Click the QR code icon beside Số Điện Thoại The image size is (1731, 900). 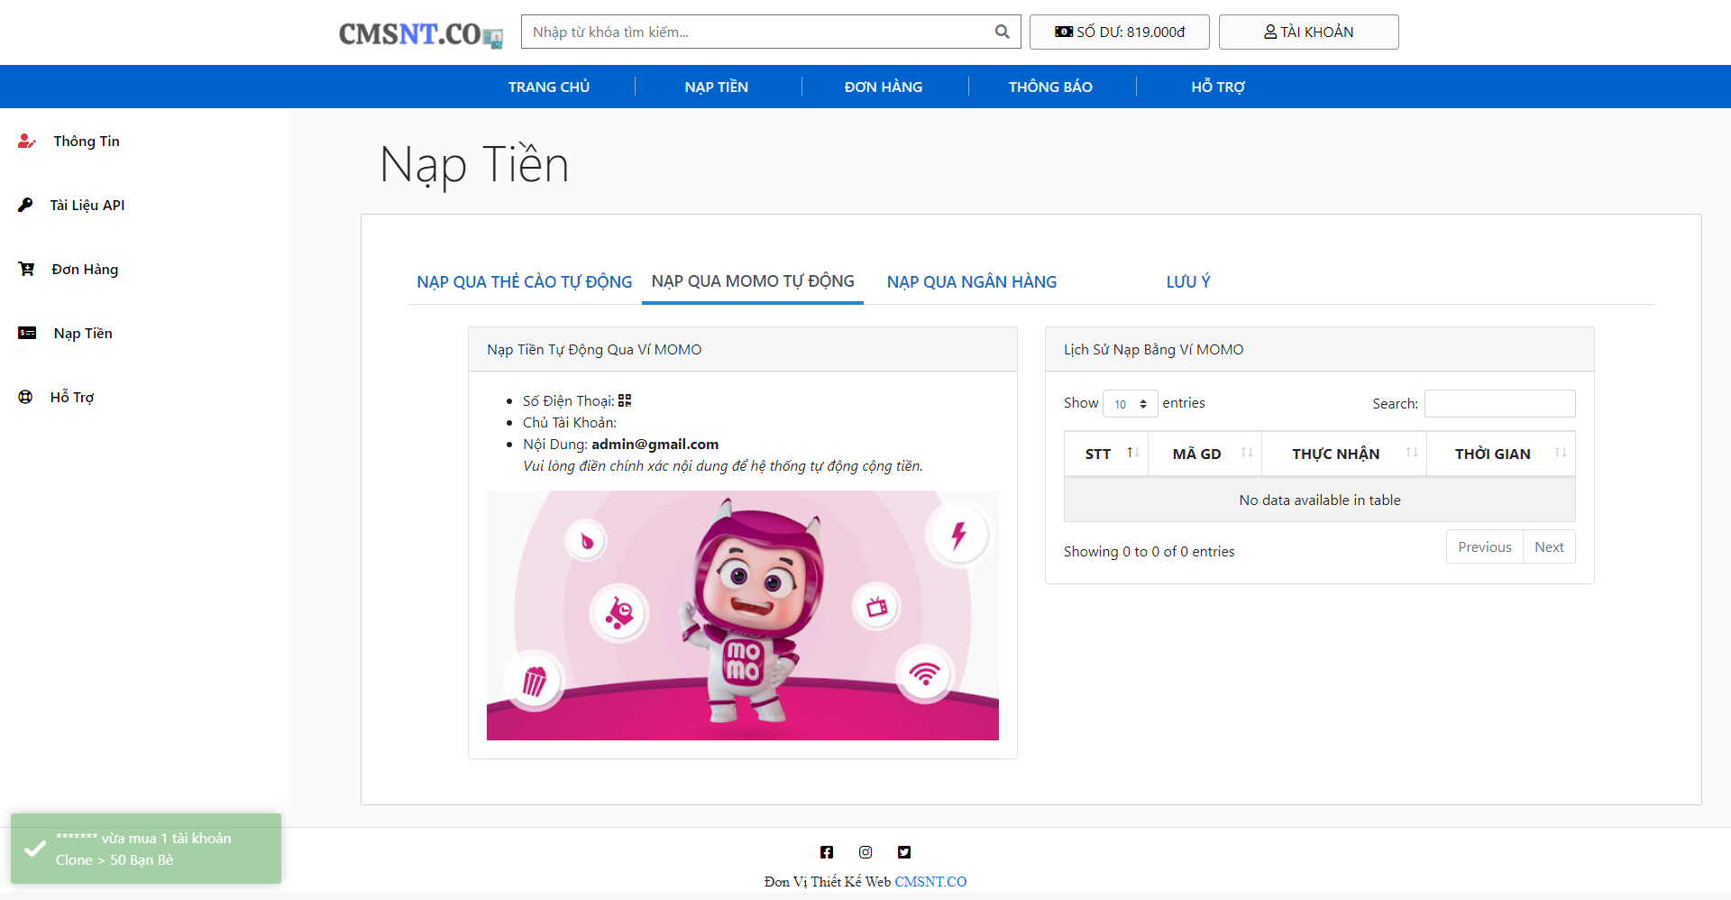625,400
